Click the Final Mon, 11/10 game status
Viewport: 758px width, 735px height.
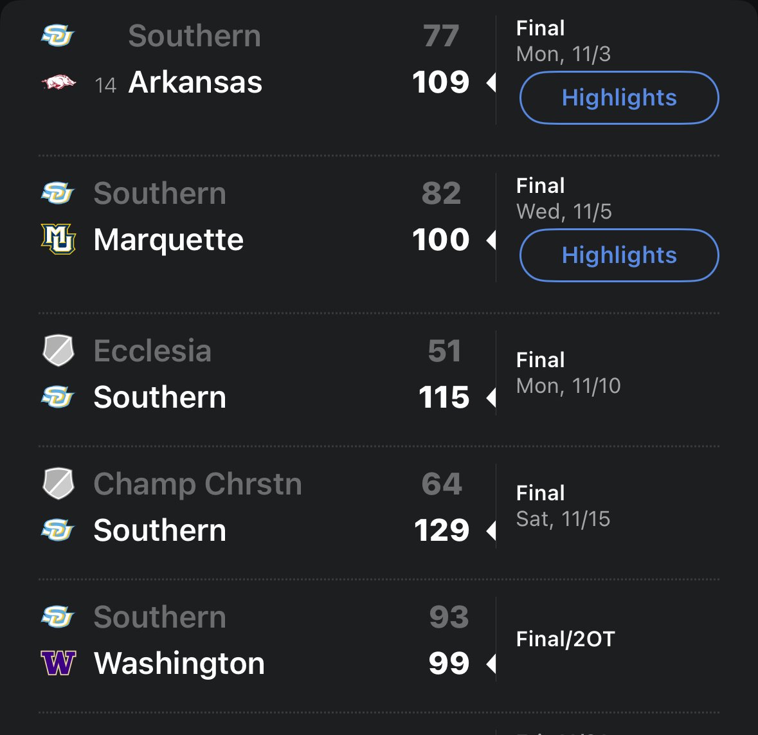[568, 373]
